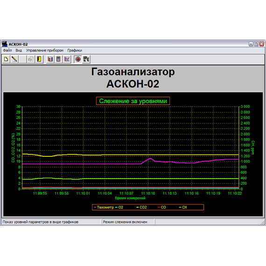Open the Вид menu
Viewport: 266px width, 266px height.
19,50
